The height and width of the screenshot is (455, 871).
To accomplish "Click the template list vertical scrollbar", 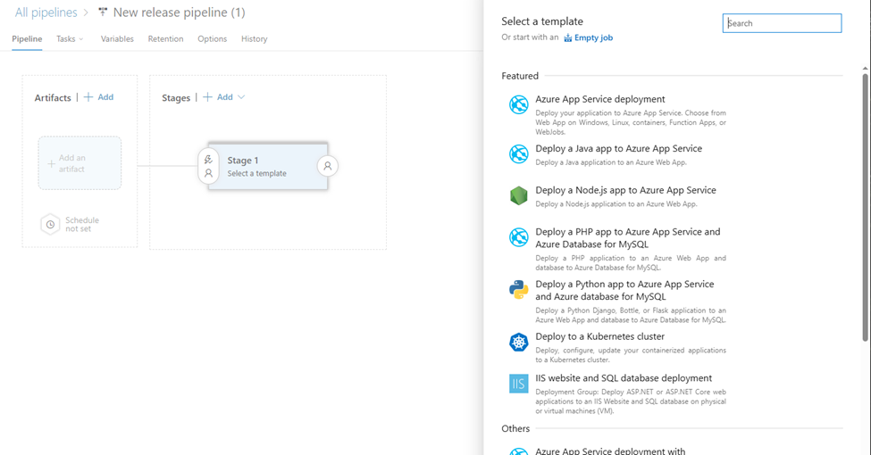I will tap(865, 205).
